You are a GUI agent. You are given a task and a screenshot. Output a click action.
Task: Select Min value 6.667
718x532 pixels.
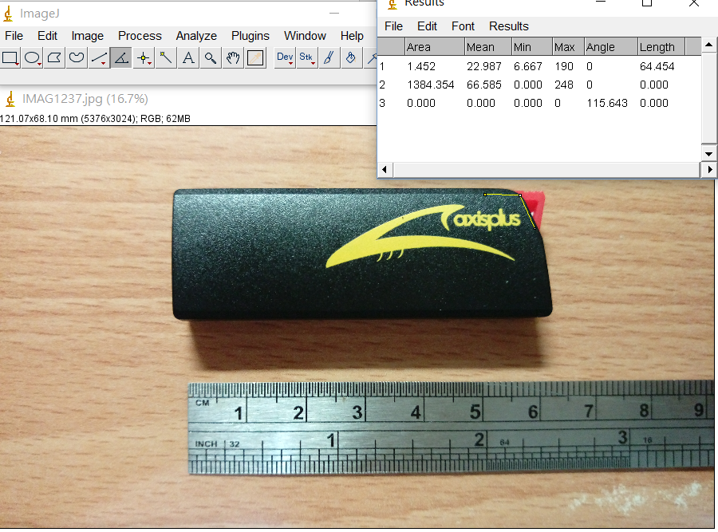[x=528, y=66]
